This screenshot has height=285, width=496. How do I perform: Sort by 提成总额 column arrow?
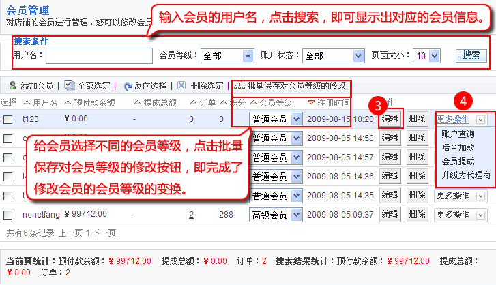137,103
